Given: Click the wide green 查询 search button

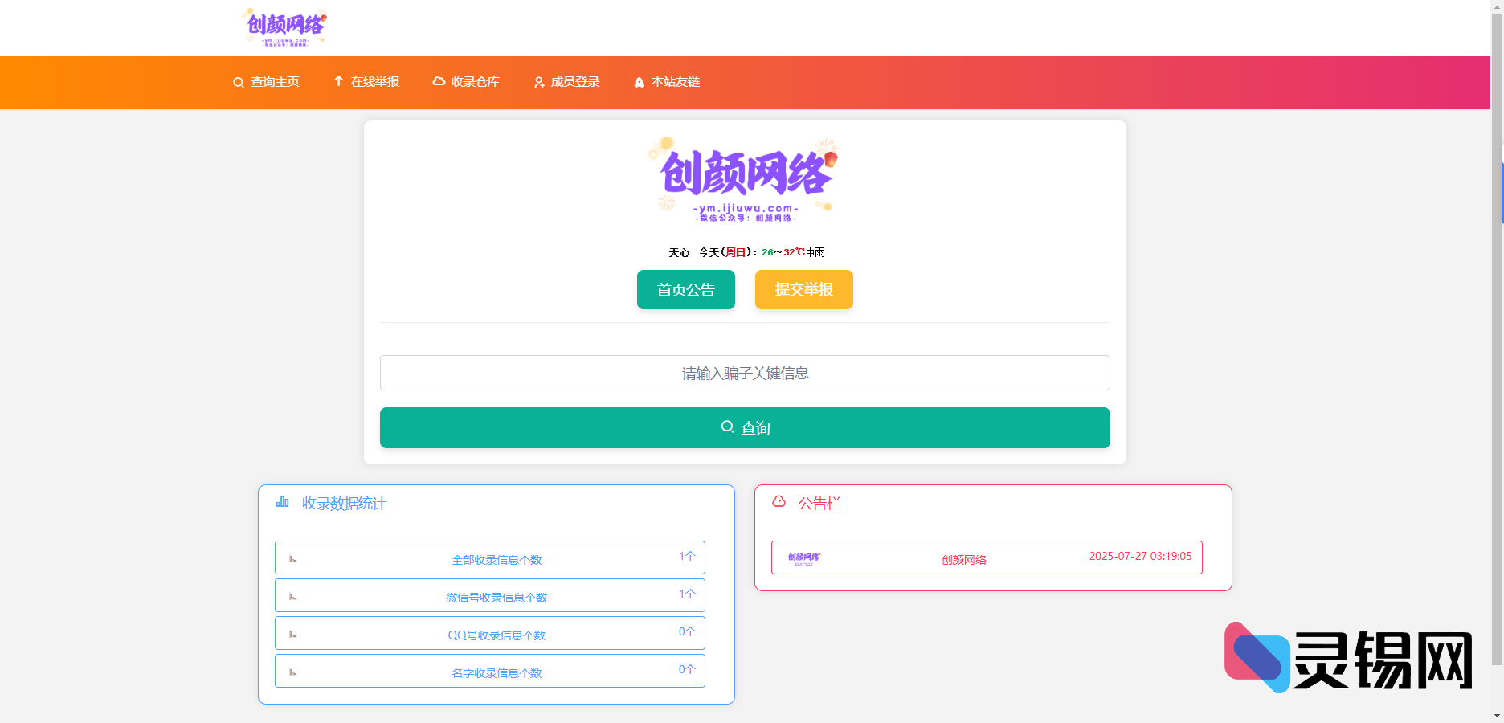Looking at the screenshot, I should [x=745, y=427].
